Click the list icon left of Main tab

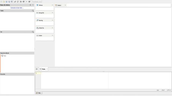pos(37,69)
